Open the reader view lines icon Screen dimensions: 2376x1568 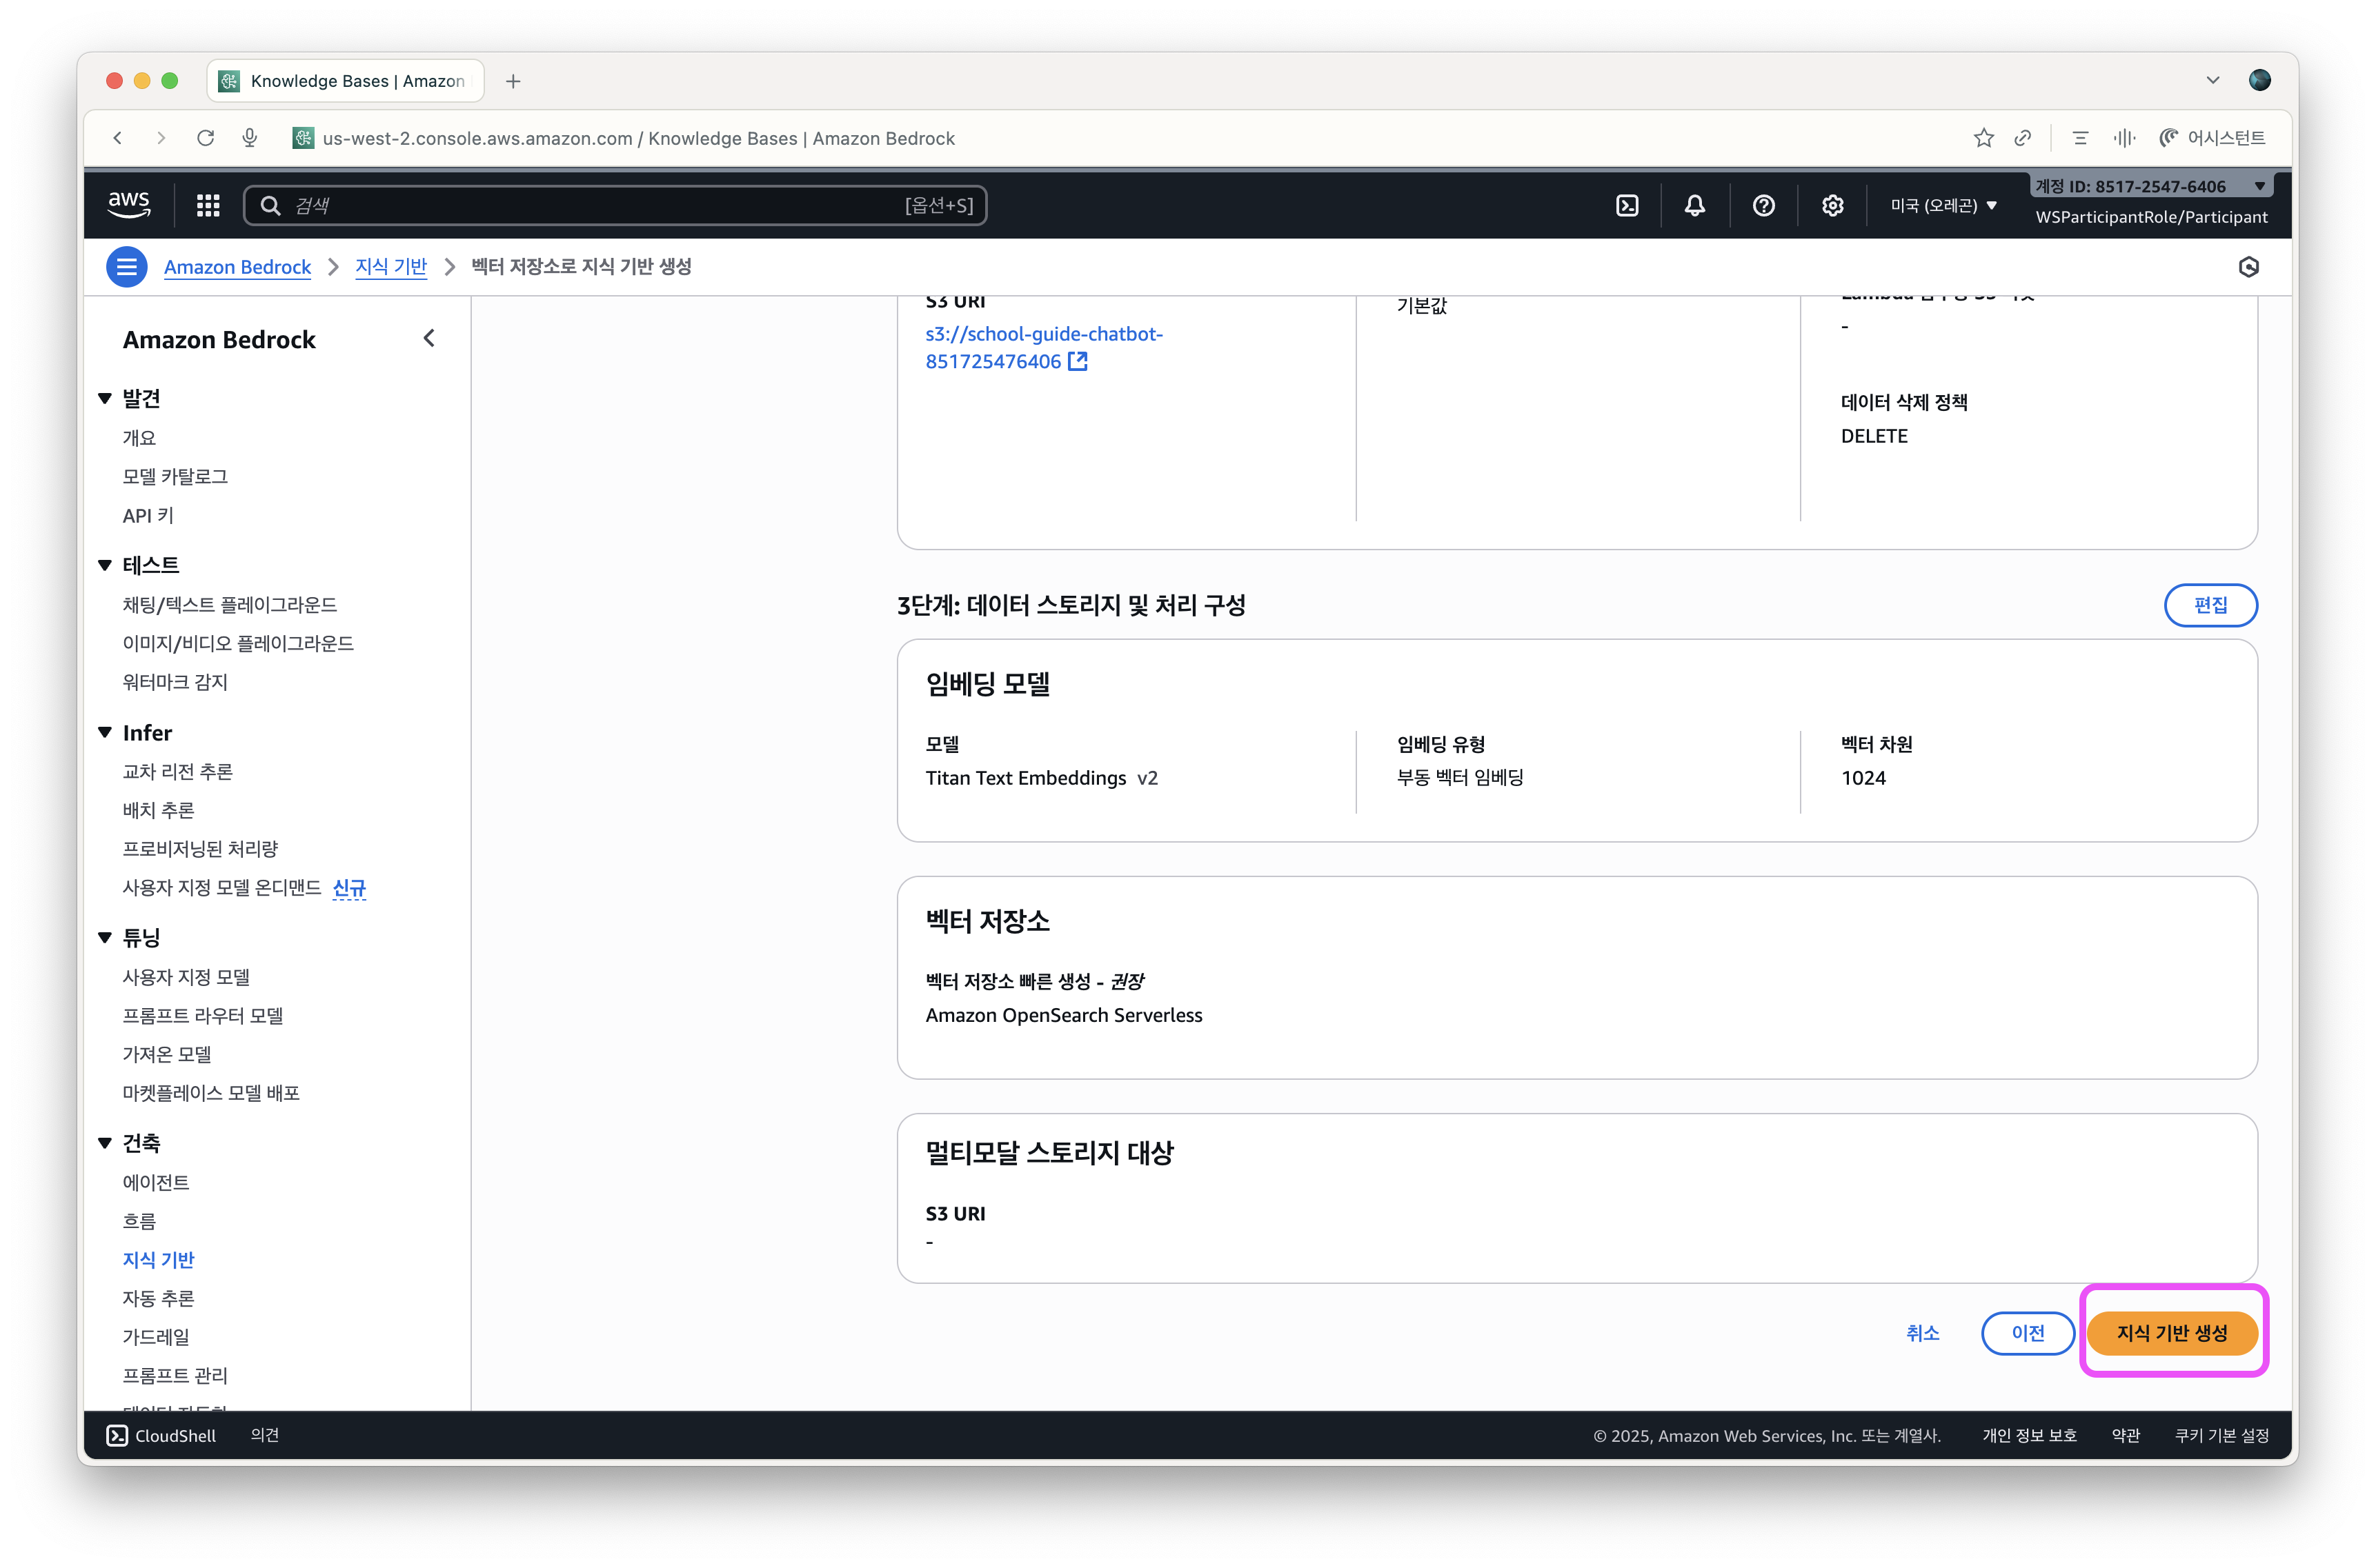pos(2080,138)
